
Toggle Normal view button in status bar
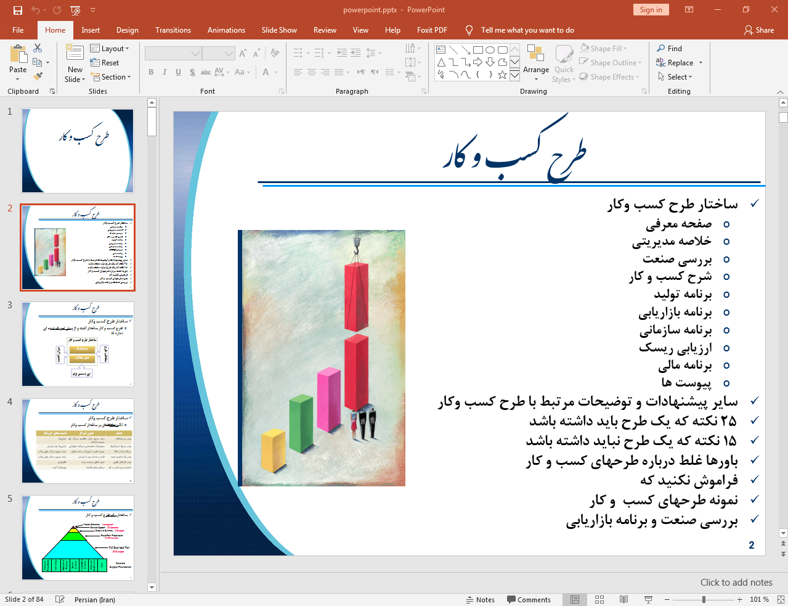[x=574, y=599]
